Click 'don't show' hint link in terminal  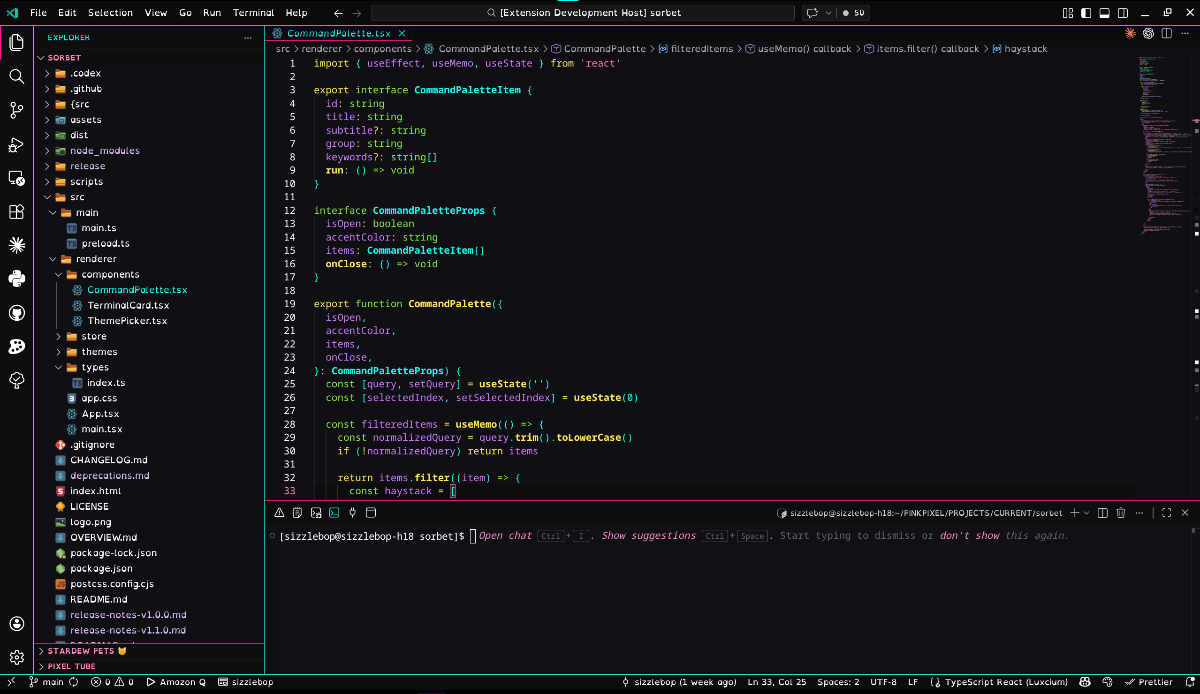click(x=969, y=536)
